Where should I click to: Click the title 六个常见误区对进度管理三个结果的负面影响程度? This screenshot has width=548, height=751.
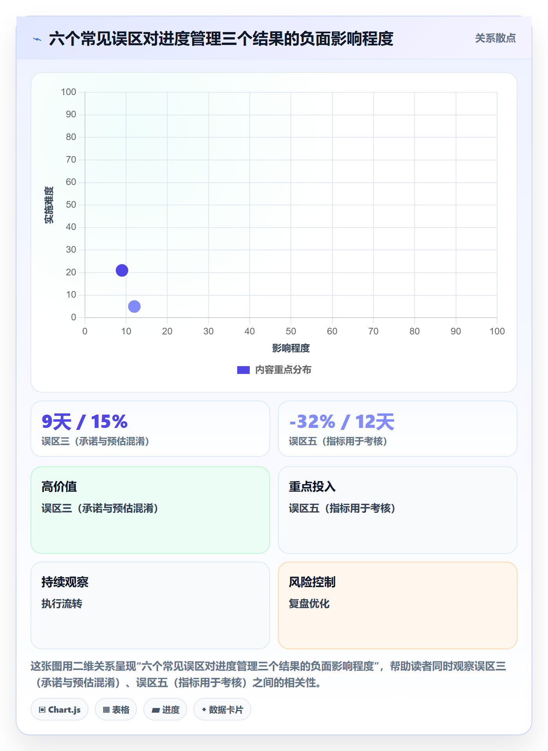pos(221,39)
